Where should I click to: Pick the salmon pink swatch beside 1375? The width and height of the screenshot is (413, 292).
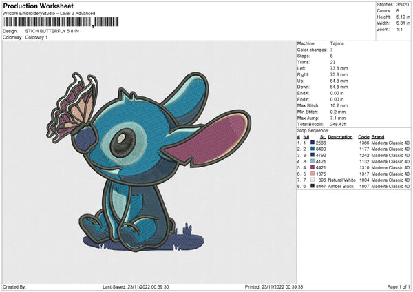pyautogui.click(x=313, y=174)
